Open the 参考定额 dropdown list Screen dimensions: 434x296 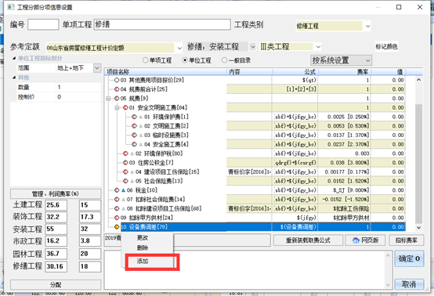[x=179, y=48]
